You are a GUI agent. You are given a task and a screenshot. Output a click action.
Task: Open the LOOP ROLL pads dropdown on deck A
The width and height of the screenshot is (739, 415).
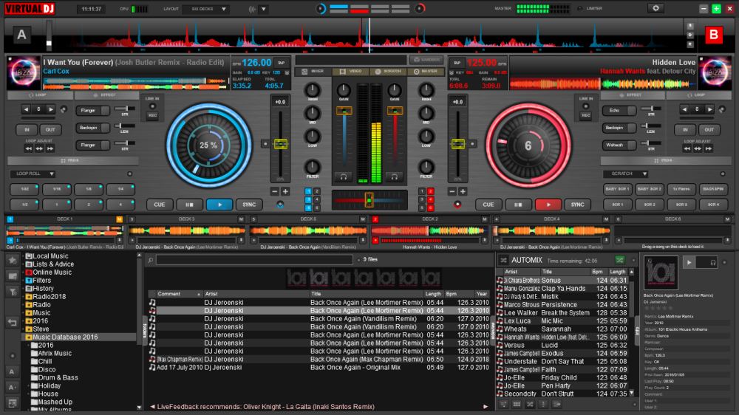pyautogui.click(x=33, y=174)
